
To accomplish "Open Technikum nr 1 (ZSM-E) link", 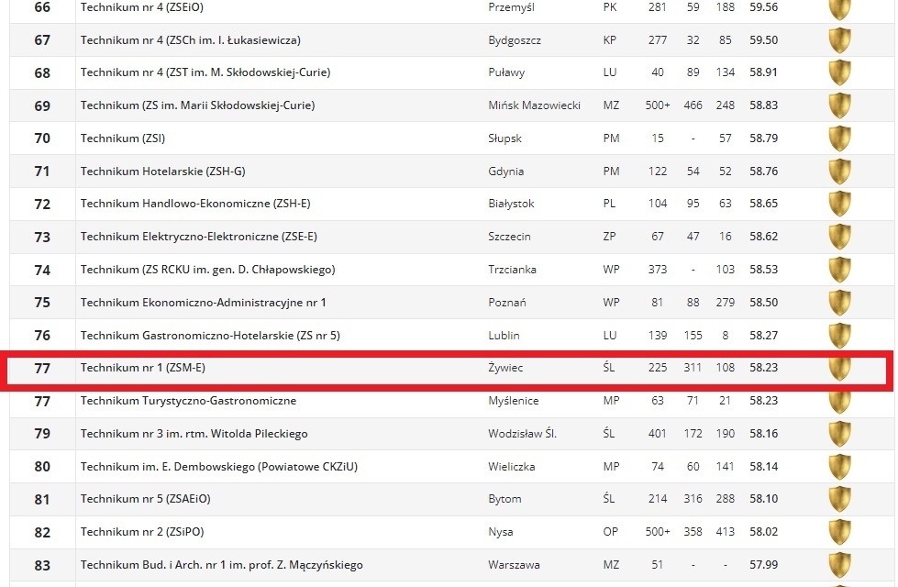I will tap(136, 368).
